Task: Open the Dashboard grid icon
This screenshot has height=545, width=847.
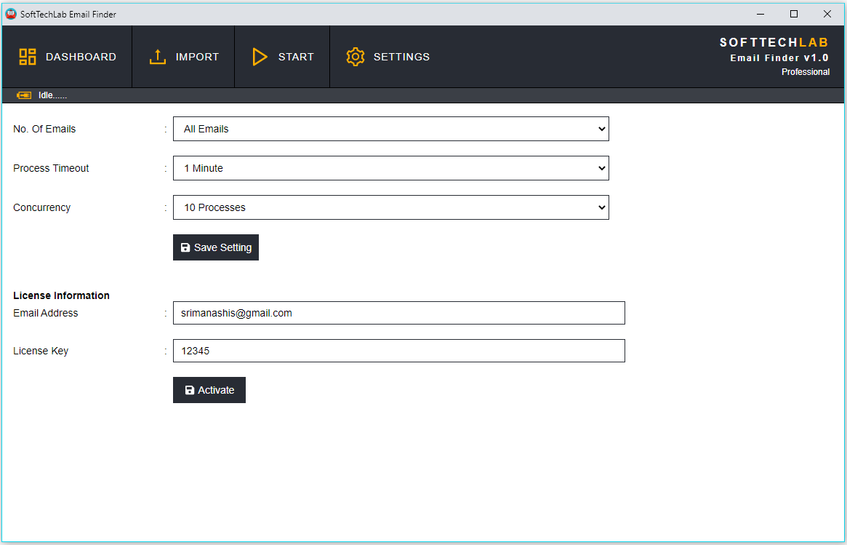Action: tap(28, 57)
